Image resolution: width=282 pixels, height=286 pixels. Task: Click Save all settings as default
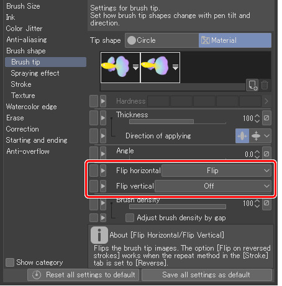(x=206, y=275)
